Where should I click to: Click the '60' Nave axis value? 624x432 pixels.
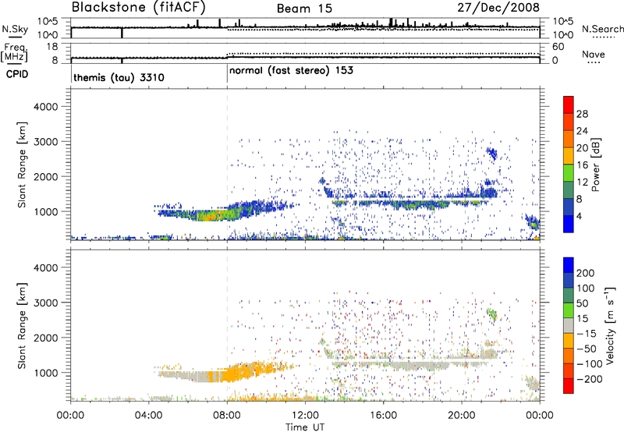coord(558,47)
